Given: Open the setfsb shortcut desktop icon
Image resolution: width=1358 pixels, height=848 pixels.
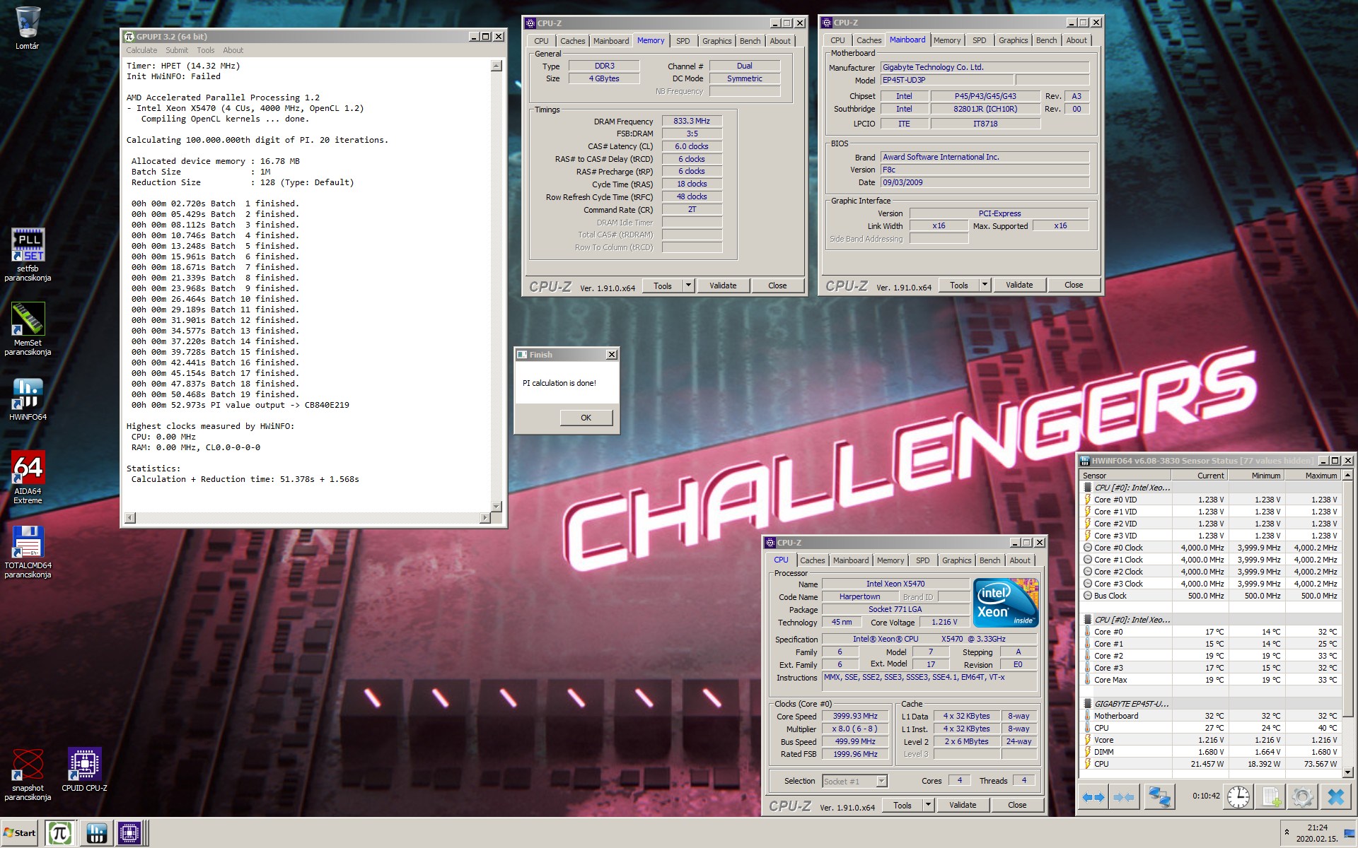Looking at the screenshot, I should pyautogui.click(x=28, y=254).
